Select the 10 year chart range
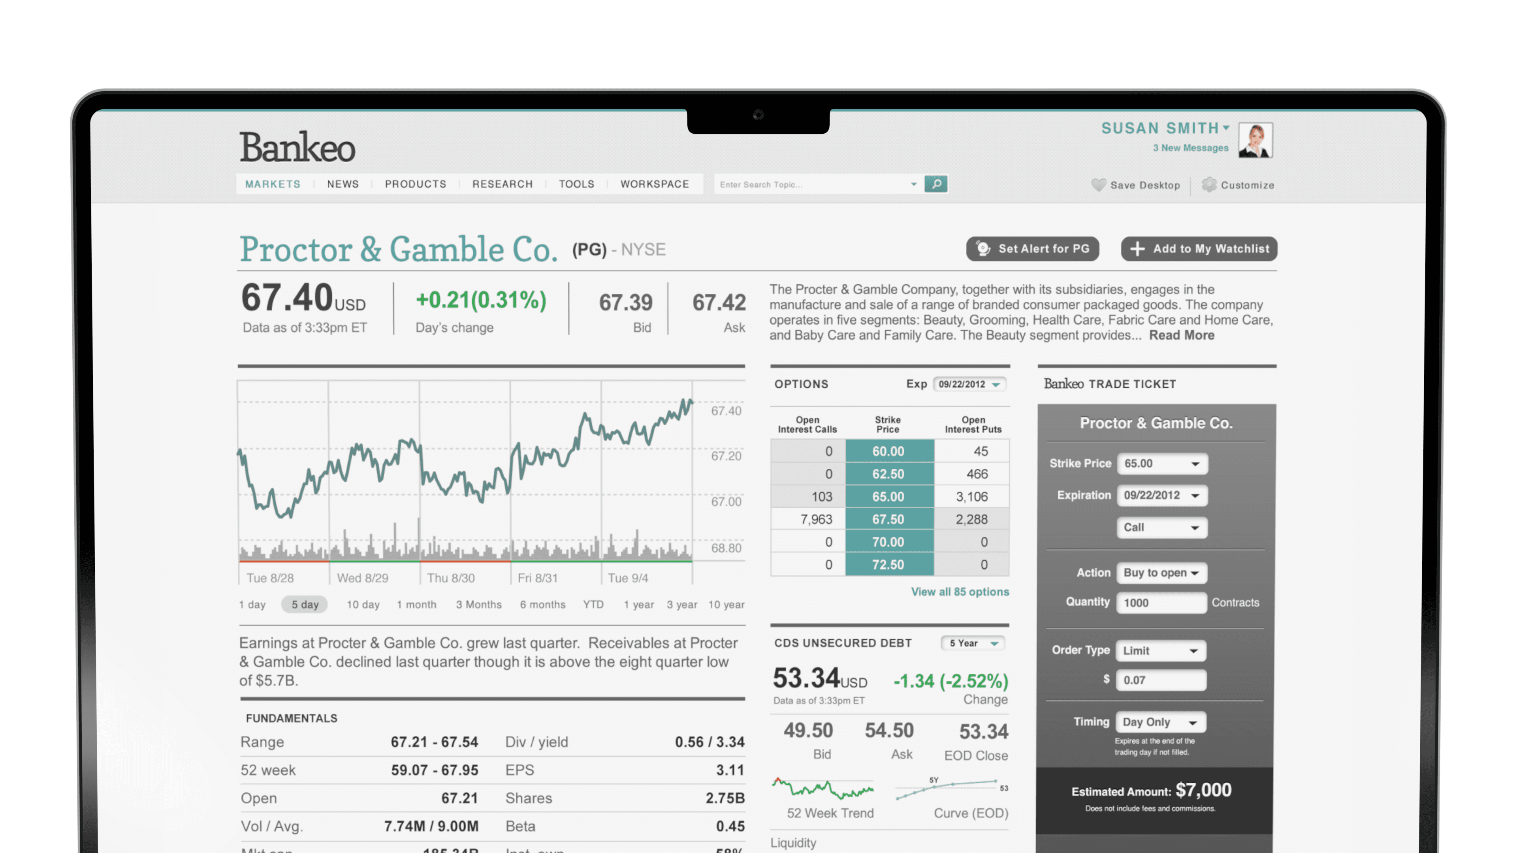The height and width of the screenshot is (853, 1517). pyautogui.click(x=726, y=605)
